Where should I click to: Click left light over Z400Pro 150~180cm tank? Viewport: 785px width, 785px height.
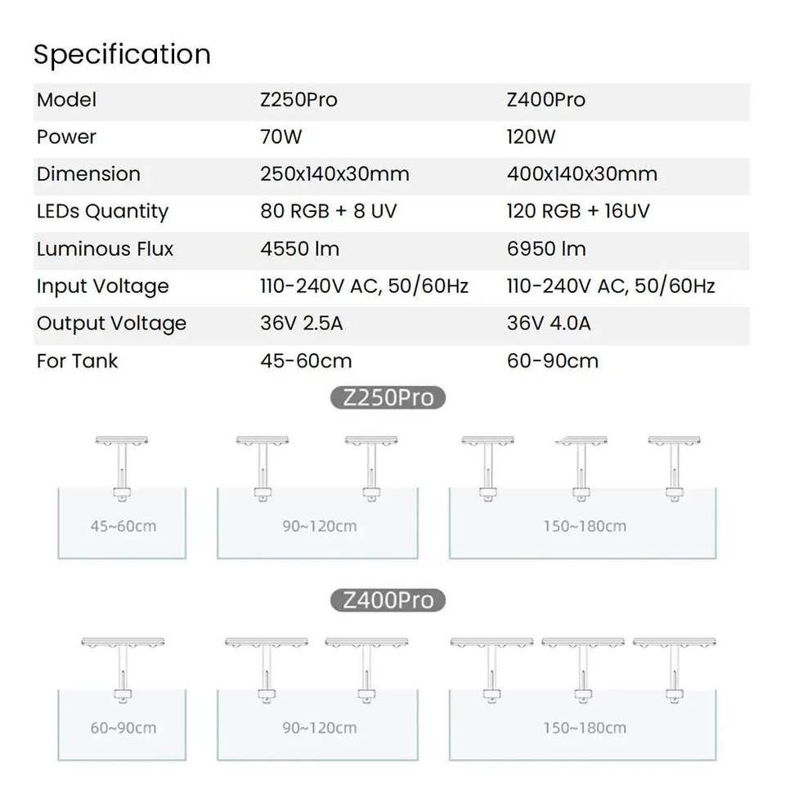point(491,643)
